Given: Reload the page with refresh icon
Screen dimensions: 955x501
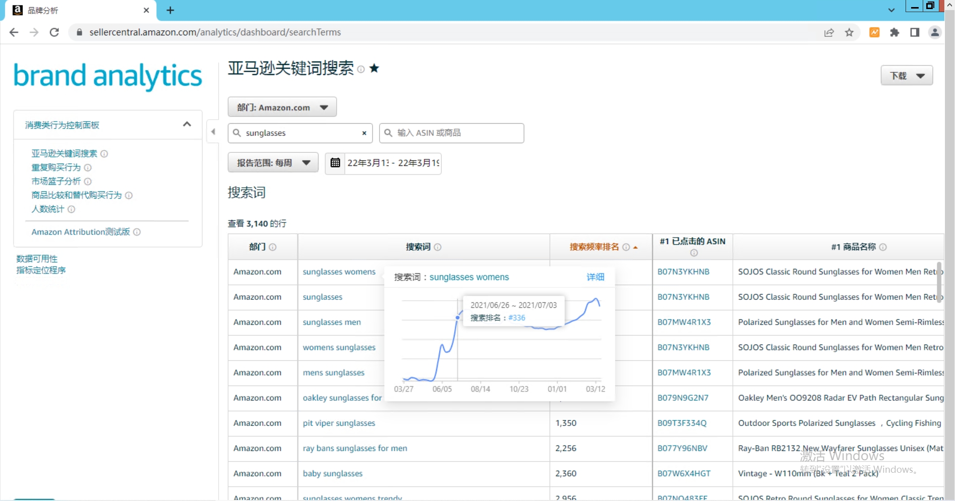Looking at the screenshot, I should click(54, 32).
